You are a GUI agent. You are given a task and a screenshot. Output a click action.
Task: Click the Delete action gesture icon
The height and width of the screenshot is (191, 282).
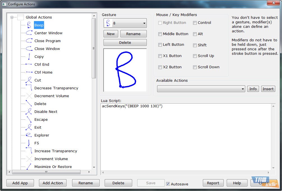point(29,104)
